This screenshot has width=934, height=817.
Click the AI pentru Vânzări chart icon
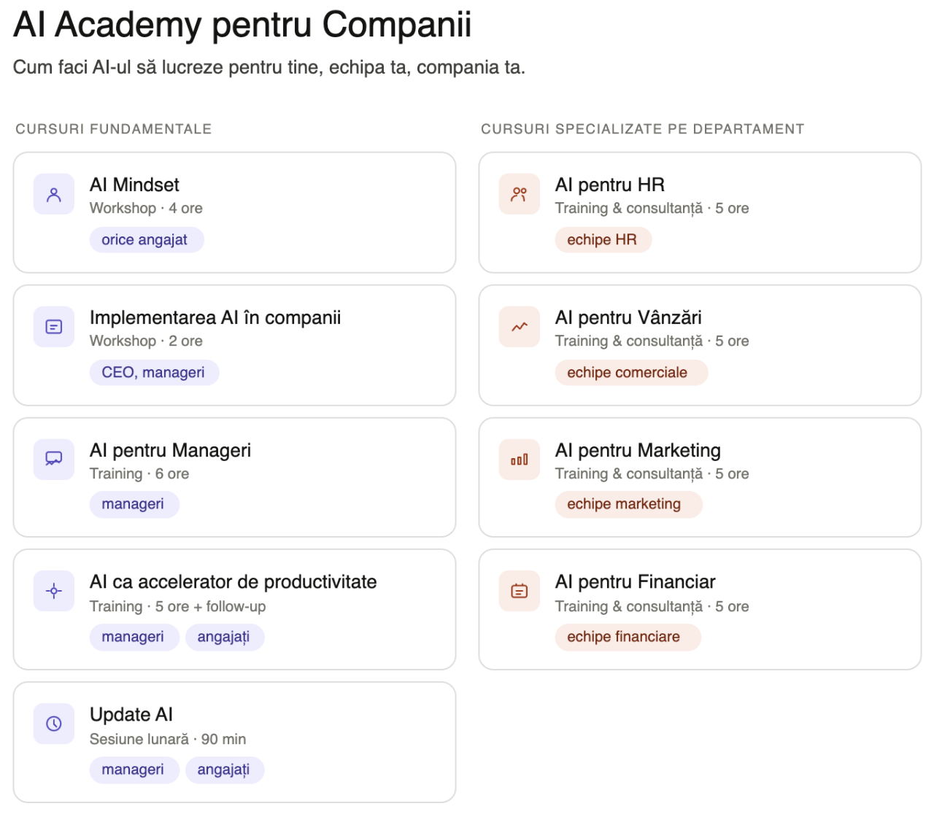click(520, 327)
